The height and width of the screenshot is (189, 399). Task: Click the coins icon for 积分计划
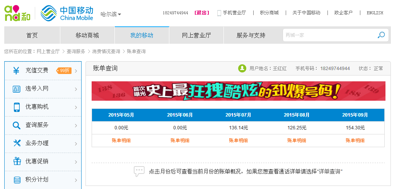tap(17, 180)
